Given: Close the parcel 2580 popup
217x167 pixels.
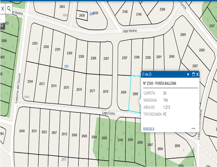Looking at the screenshot, I should [x=198, y=75].
